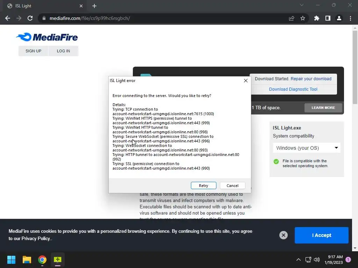The height and width of the screenshot is (268, 358).
Task: Click the ISL Light.exe file name text
Action: (x=287, y=128)
